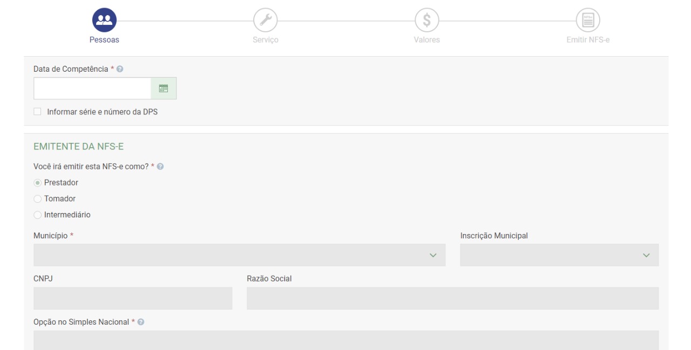Go to the Valores step label
Viewport: 691px width, 350px height.
(426, 40)
